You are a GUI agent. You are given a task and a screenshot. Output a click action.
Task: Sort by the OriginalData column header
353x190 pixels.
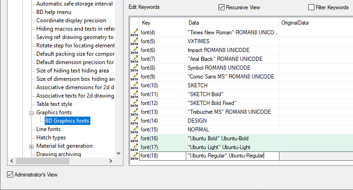(x=315, y=23)
